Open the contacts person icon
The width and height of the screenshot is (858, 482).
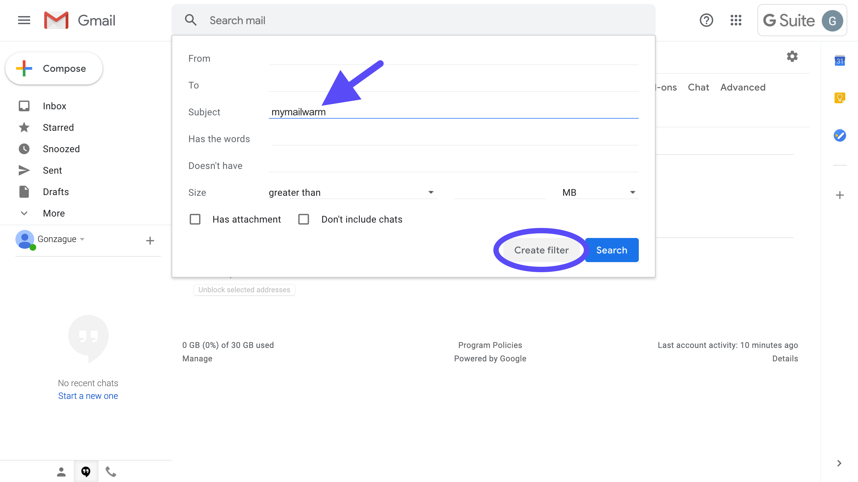pos(61,472)
